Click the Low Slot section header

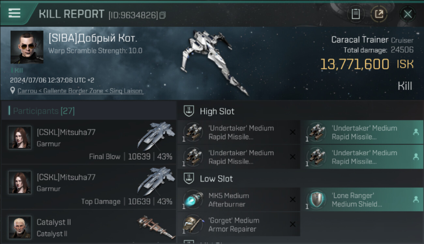click(216, 179)
